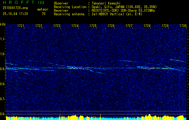
Task: Click the 0.8 kHz axis label
Action: coord(2,84)
